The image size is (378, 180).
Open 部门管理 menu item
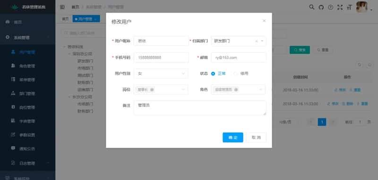click(x=28, y=93)
